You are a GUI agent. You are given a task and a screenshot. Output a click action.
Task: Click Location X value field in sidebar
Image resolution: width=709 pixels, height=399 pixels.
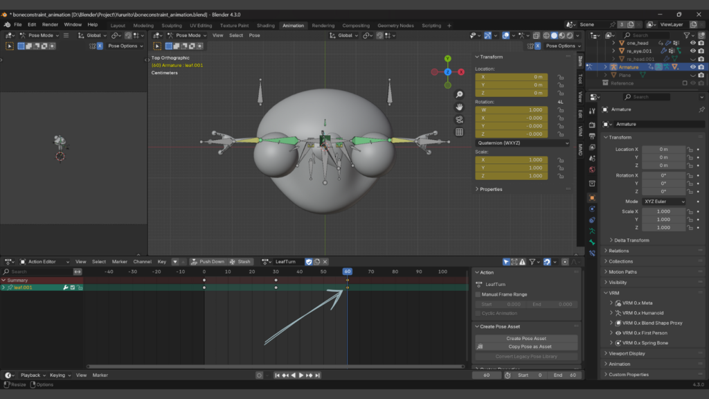click(x=512, y=77)
